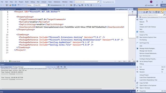Switch to the Worker.cs tab

[39, 9]
